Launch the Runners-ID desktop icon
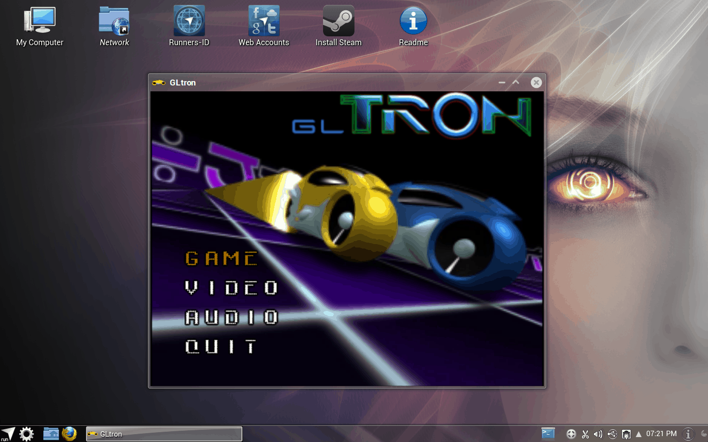 (189, 27)
